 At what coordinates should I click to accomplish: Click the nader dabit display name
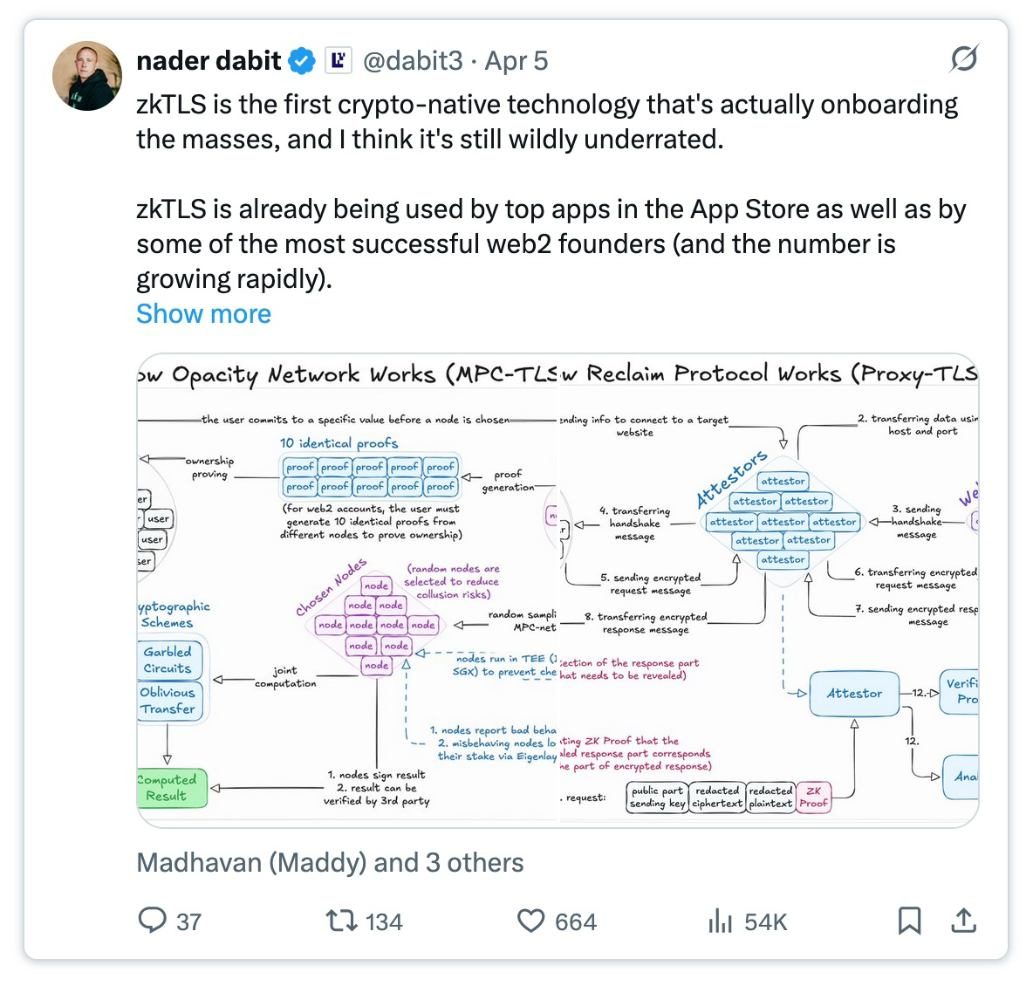pos(209,60)
